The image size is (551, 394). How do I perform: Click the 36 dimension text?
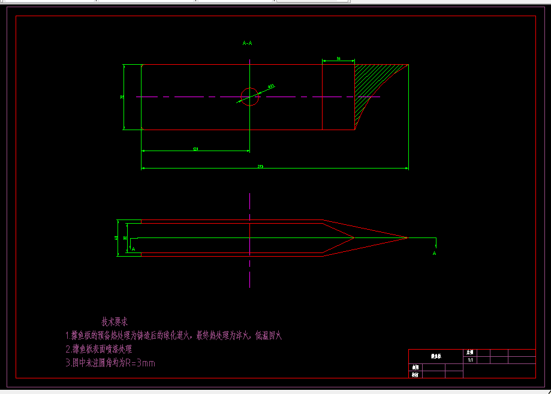pyautogui.click(x=338, y=58)
